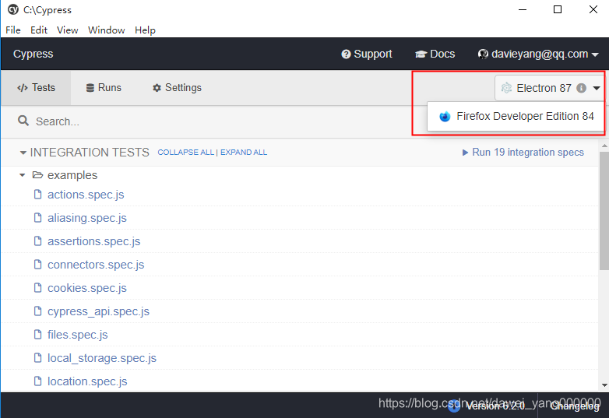Image resolution: width=609 pixels, height=418 pixels.
Task: Open cookies.spec.js
Action: pos(87,287)
